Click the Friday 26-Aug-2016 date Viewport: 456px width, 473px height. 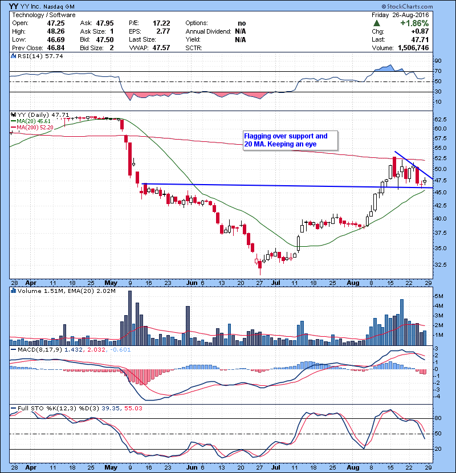[x=400, y=15]
